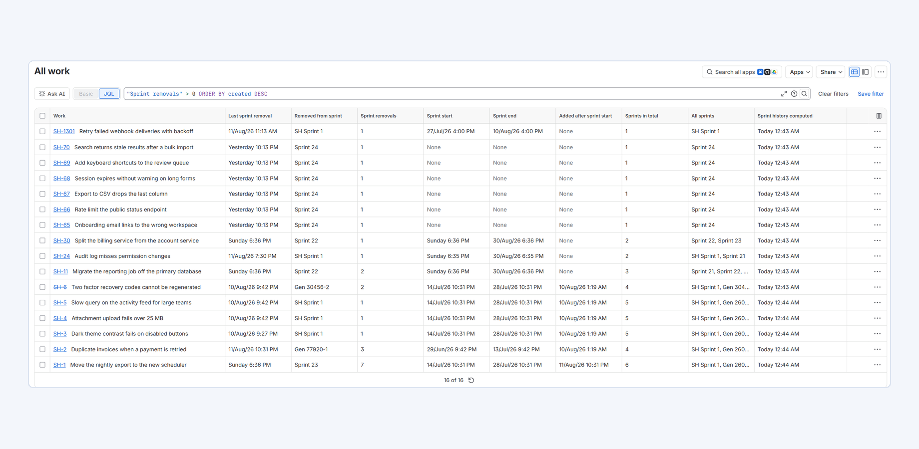Open row actions for SH-1
919x449 pixels.
[x=878, y=365]
